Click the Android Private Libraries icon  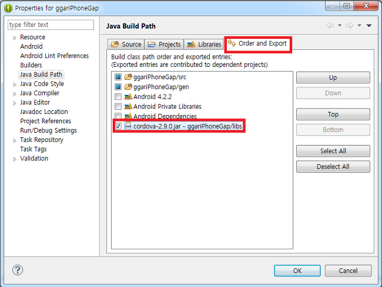click(128, 106)
